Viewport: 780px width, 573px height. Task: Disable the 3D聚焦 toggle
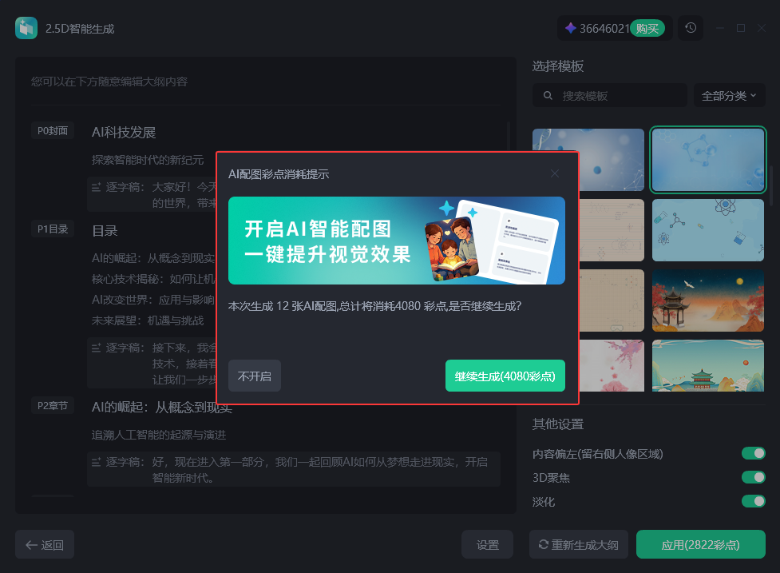pyautogui.click(x=753, y=478)
